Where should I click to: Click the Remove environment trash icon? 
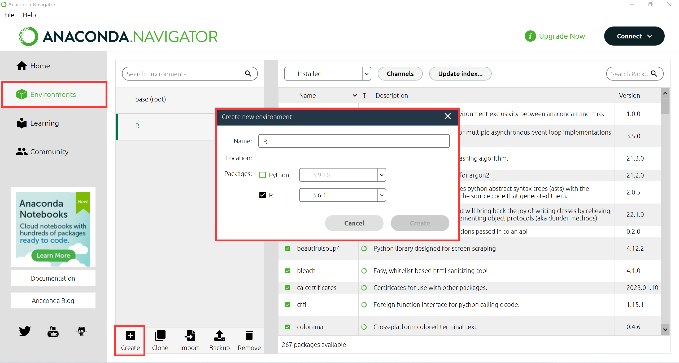pos(249,335)
